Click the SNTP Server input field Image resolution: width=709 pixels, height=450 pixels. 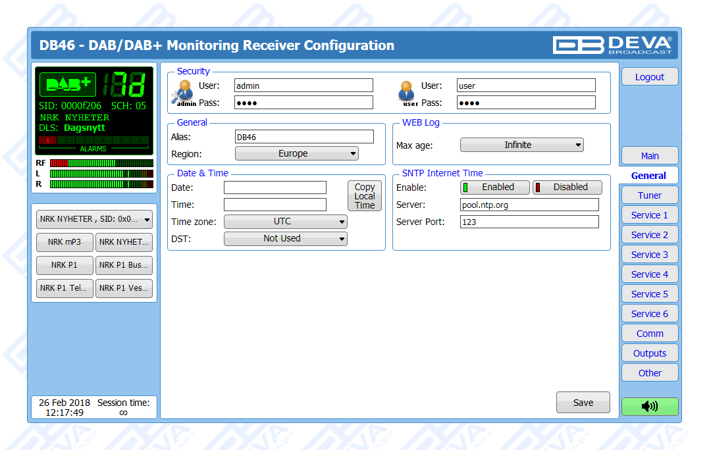coord(529,205)
